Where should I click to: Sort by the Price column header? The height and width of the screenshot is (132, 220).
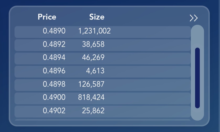click(47, 17)
